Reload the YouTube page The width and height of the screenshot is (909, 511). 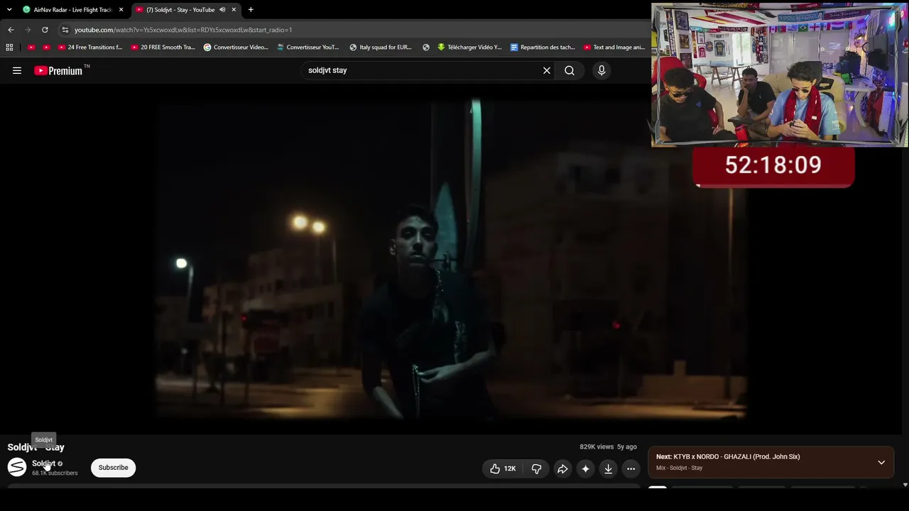[45, 30]
